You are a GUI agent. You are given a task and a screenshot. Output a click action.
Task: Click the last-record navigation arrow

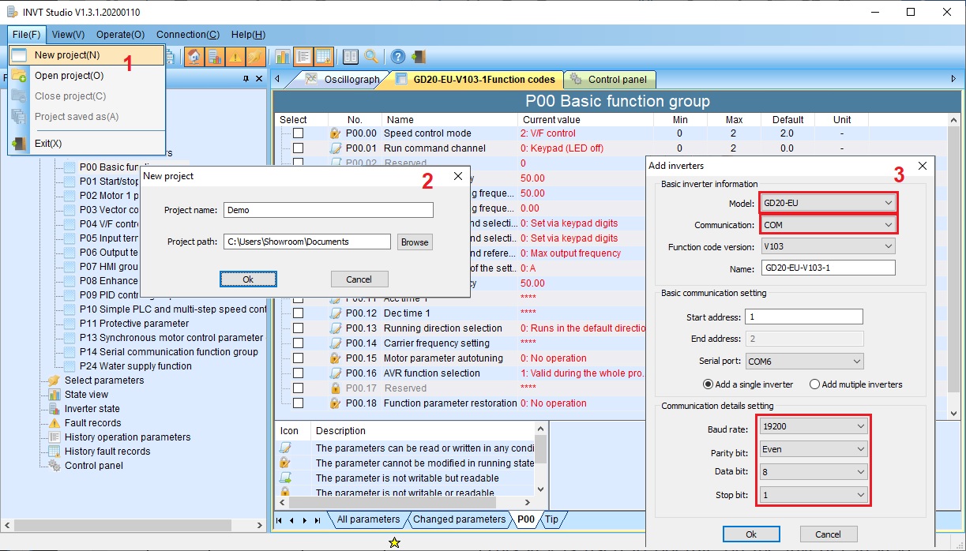[x=318, y=520]
